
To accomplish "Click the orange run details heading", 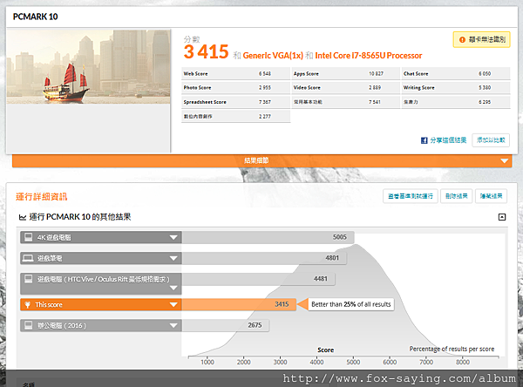I will (x=41, y=197).
